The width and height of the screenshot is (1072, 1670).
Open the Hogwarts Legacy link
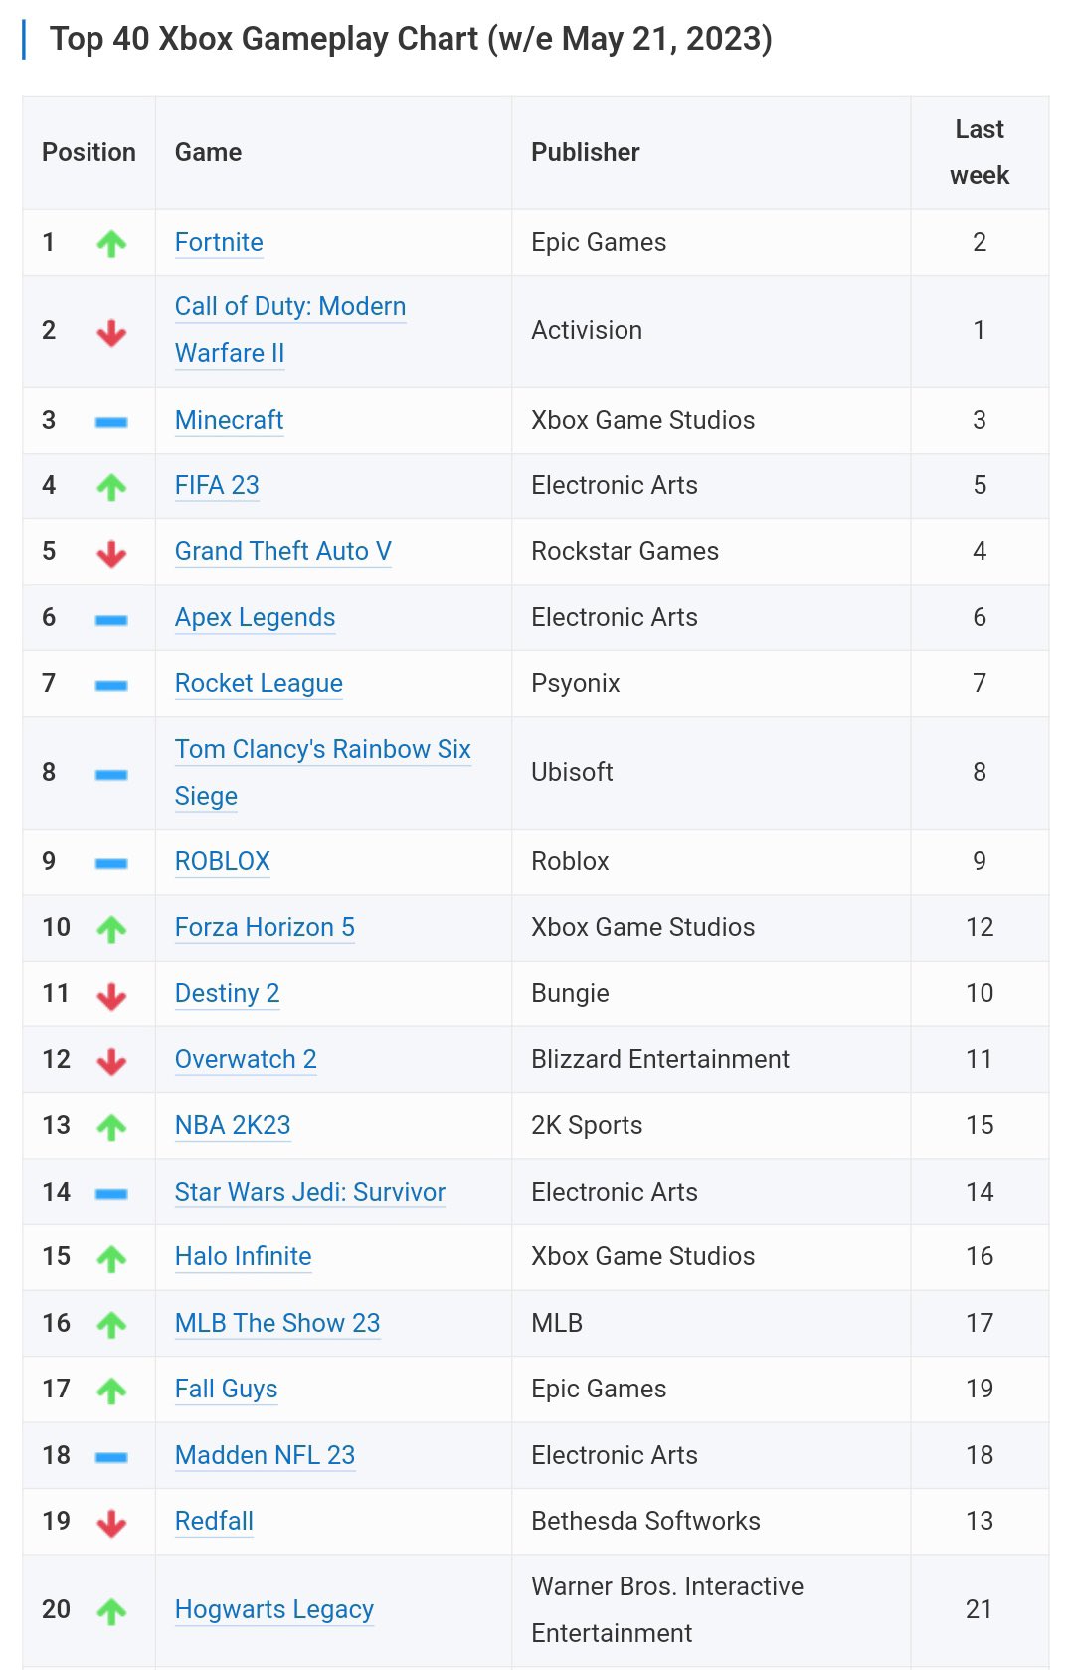point(274,1609)
